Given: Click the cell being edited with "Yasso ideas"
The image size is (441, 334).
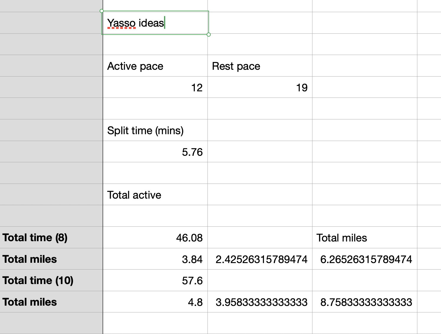Looking at the screenshot, I should click(x=155, y=23).
